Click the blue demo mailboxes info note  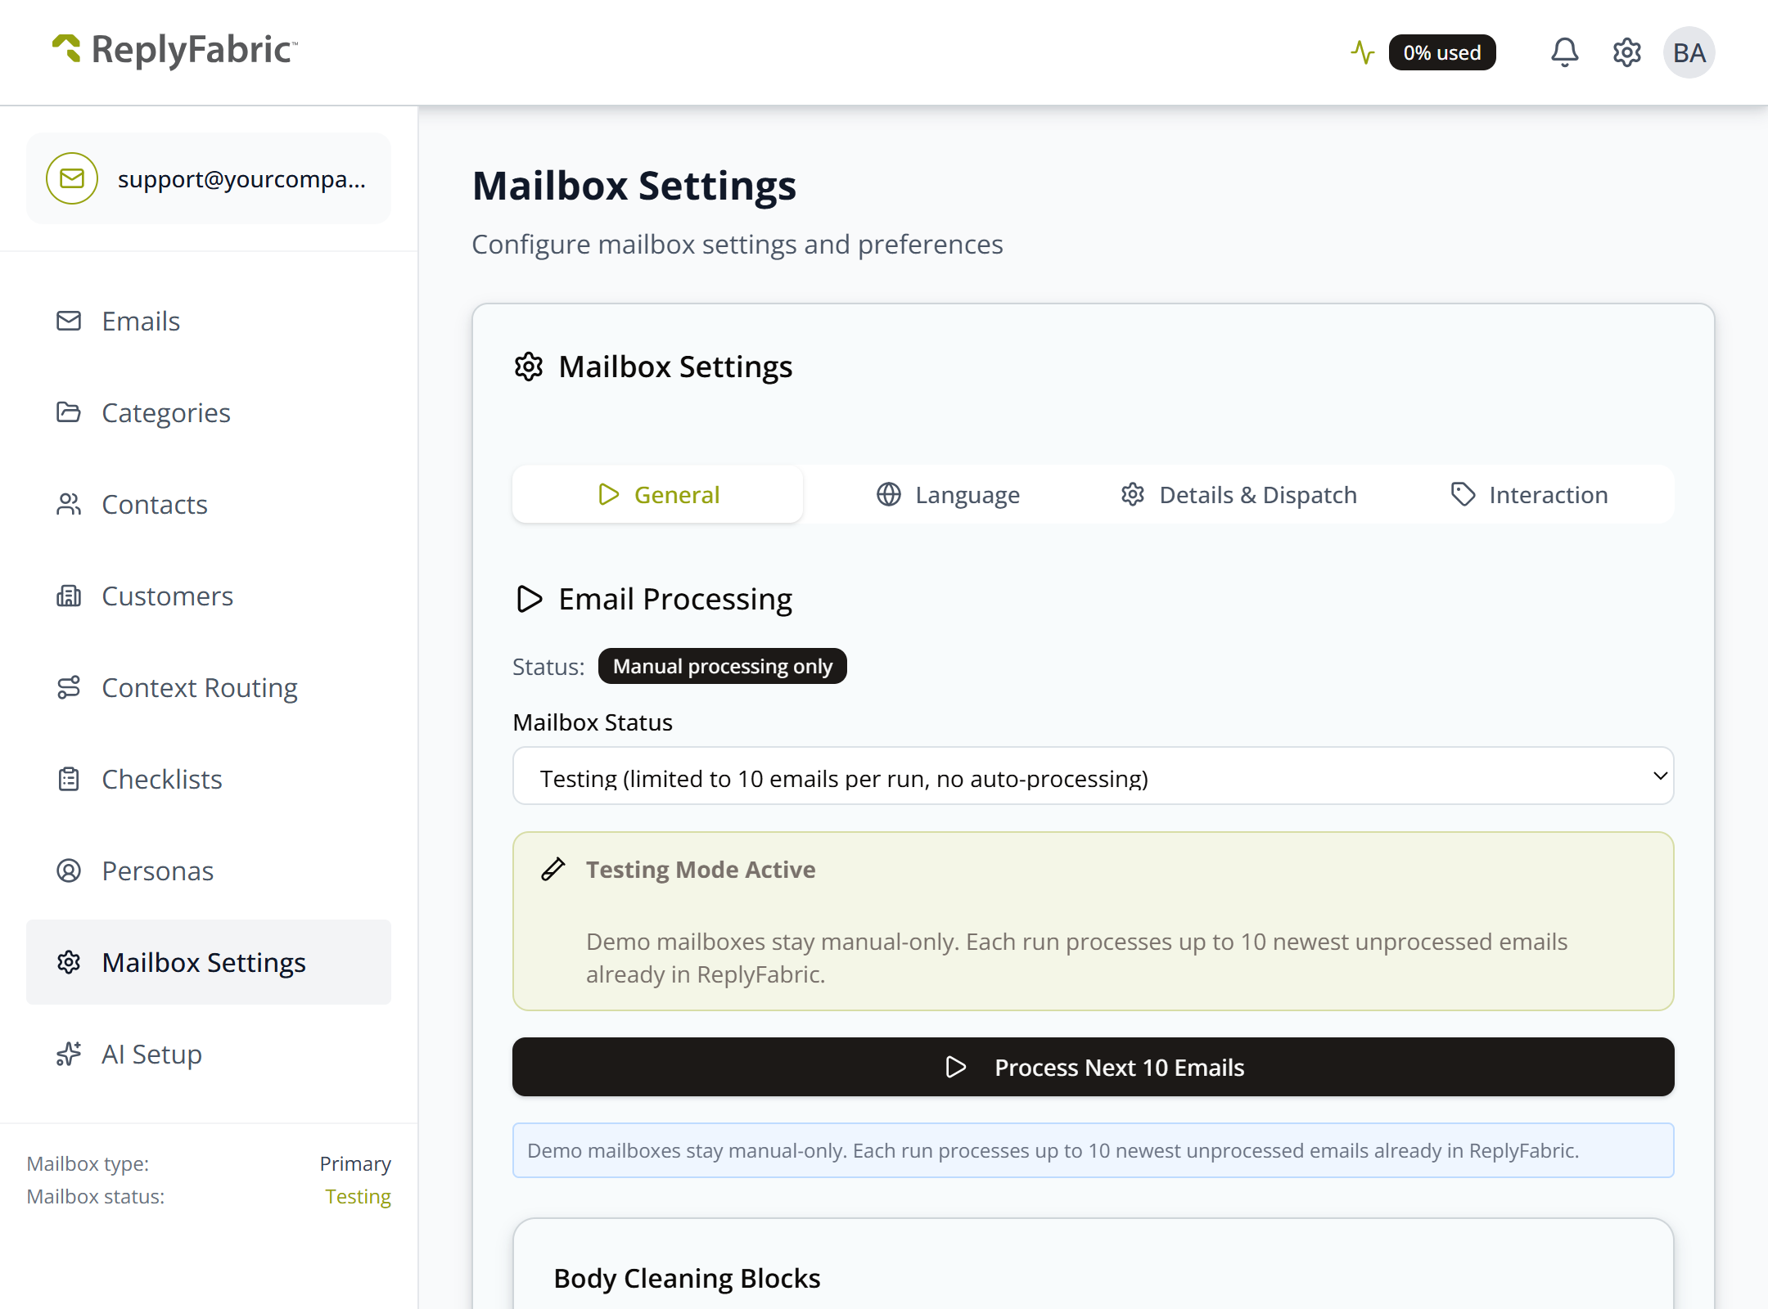1094,1150
